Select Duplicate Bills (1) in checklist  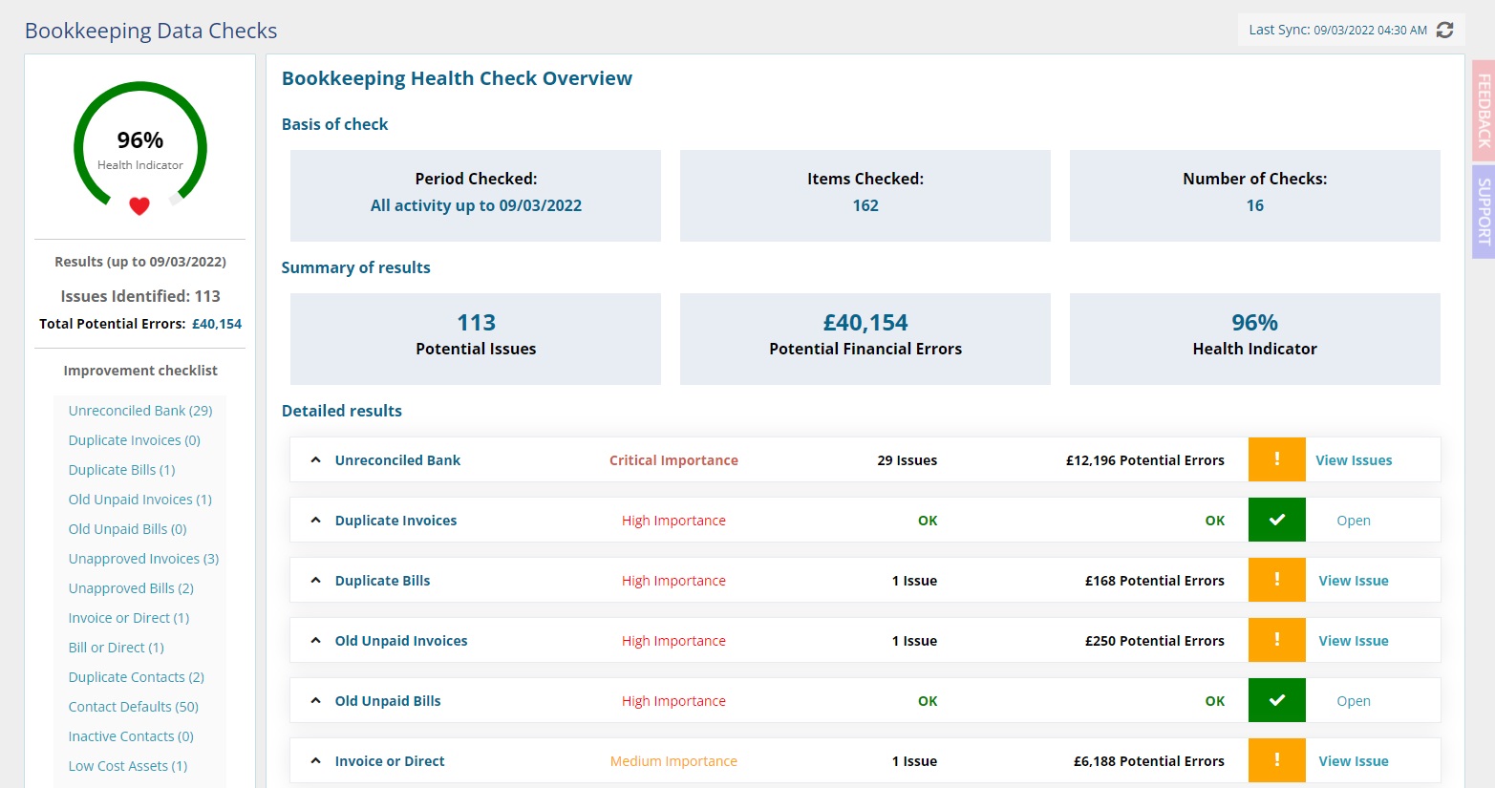click(x=122, y=470)
